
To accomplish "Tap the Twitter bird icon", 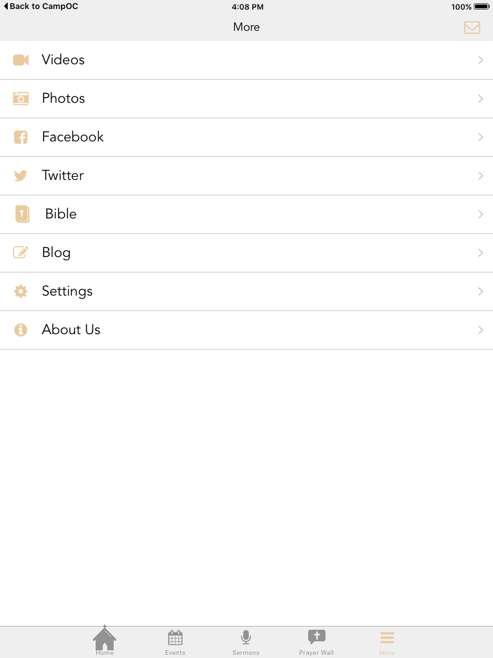I will pos(21,175).
